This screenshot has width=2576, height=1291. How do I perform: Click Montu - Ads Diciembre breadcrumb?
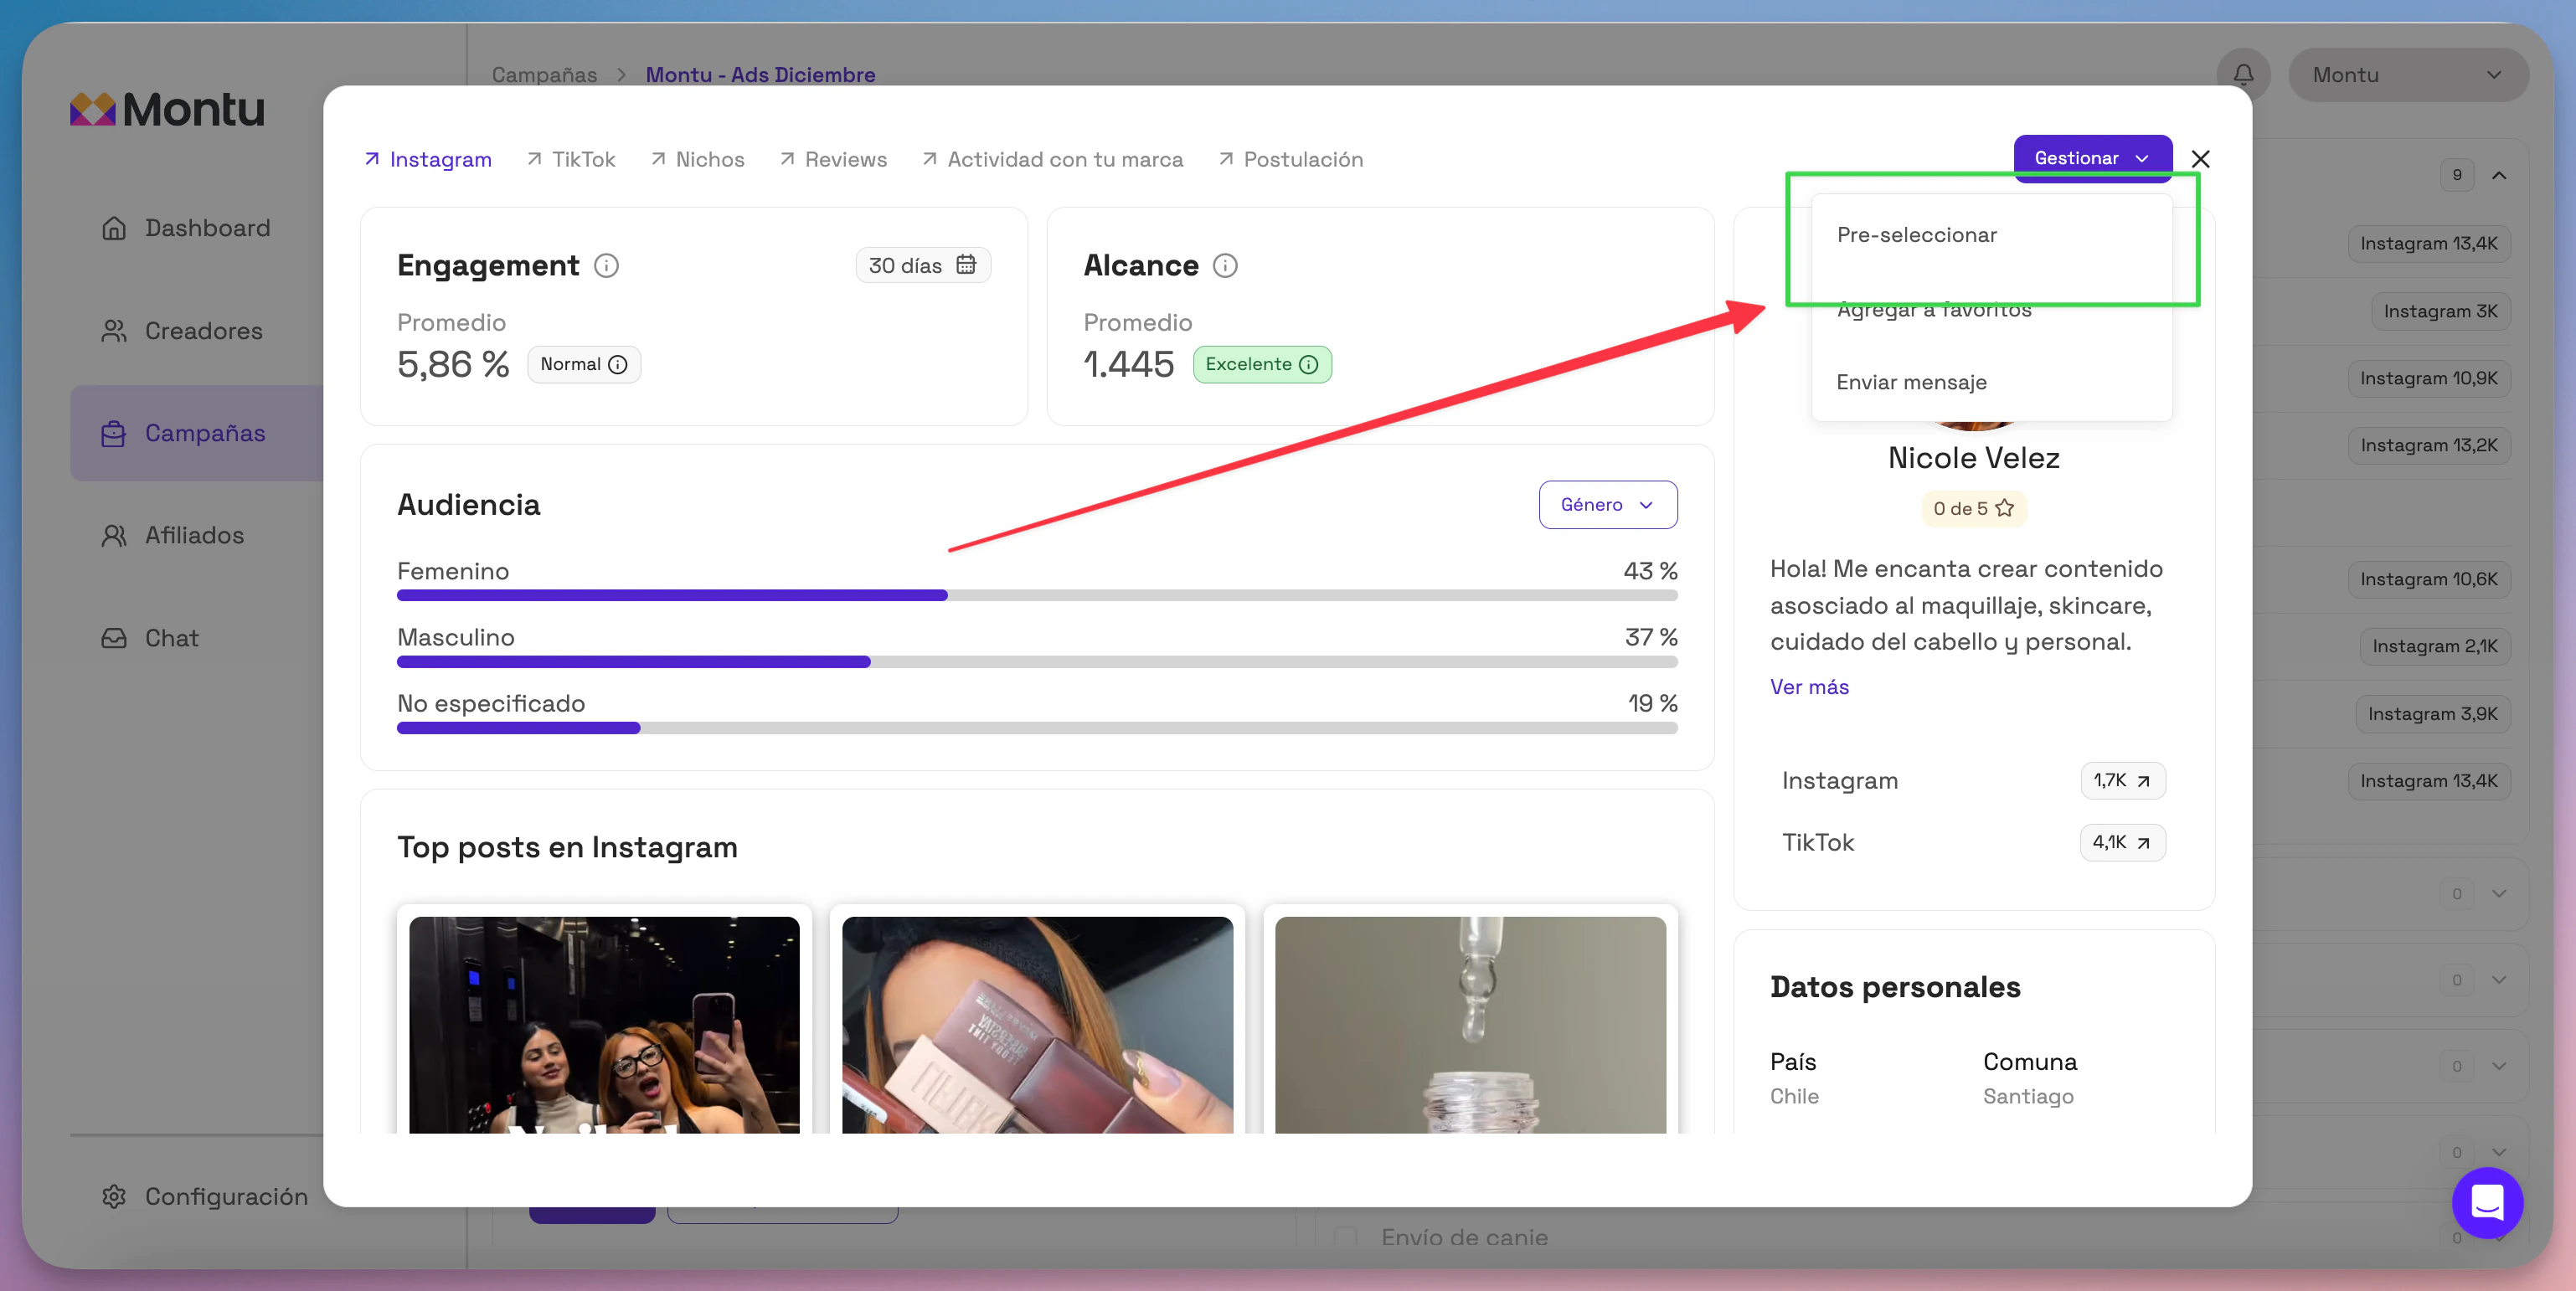pos(760,74)
